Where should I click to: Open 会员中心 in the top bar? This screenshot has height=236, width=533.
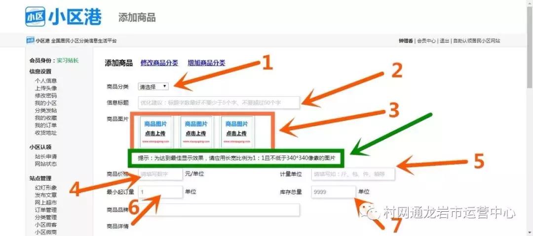(x=426, y=41)
